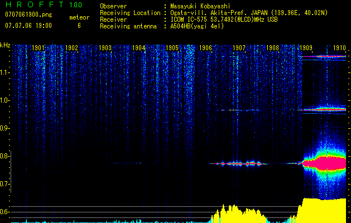This screenshot has height=223, width=351.
Task: Click the 0.6 kHz axis label
Action: (x=4, y=212)
